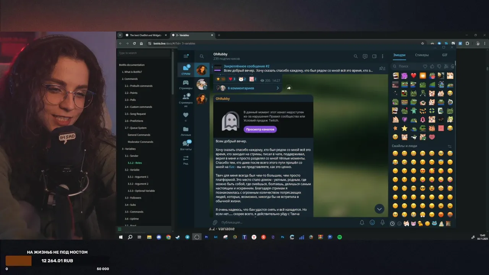This screenshot has width=489, height=275.
Task: Add the star 10 reaction
Action: pos(220,79)
